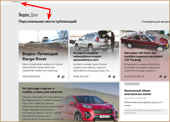Screen dimensions: 170x122
Task: Click the Один из водителей article summary
Action: click(x=42, y=67)
